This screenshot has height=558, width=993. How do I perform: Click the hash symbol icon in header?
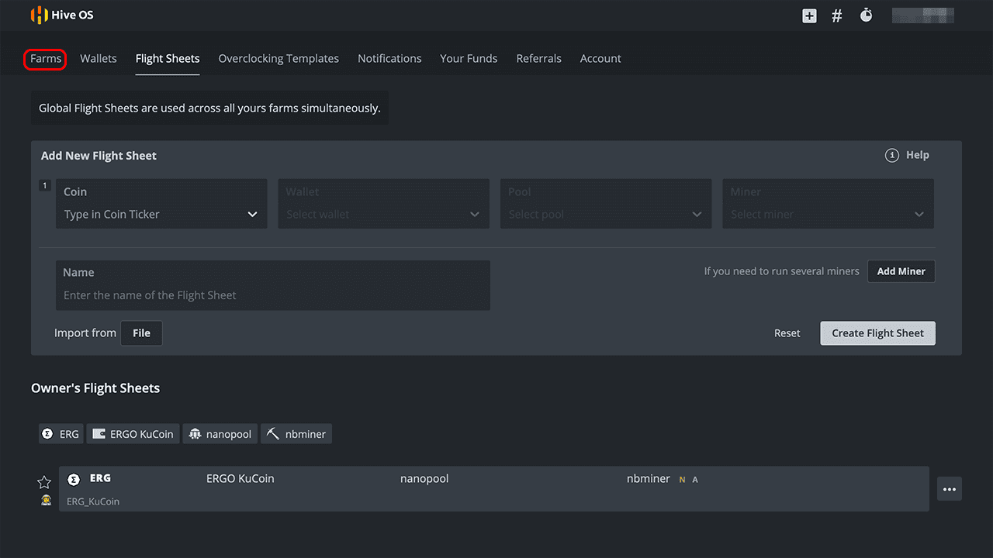(x=837, y=15)
